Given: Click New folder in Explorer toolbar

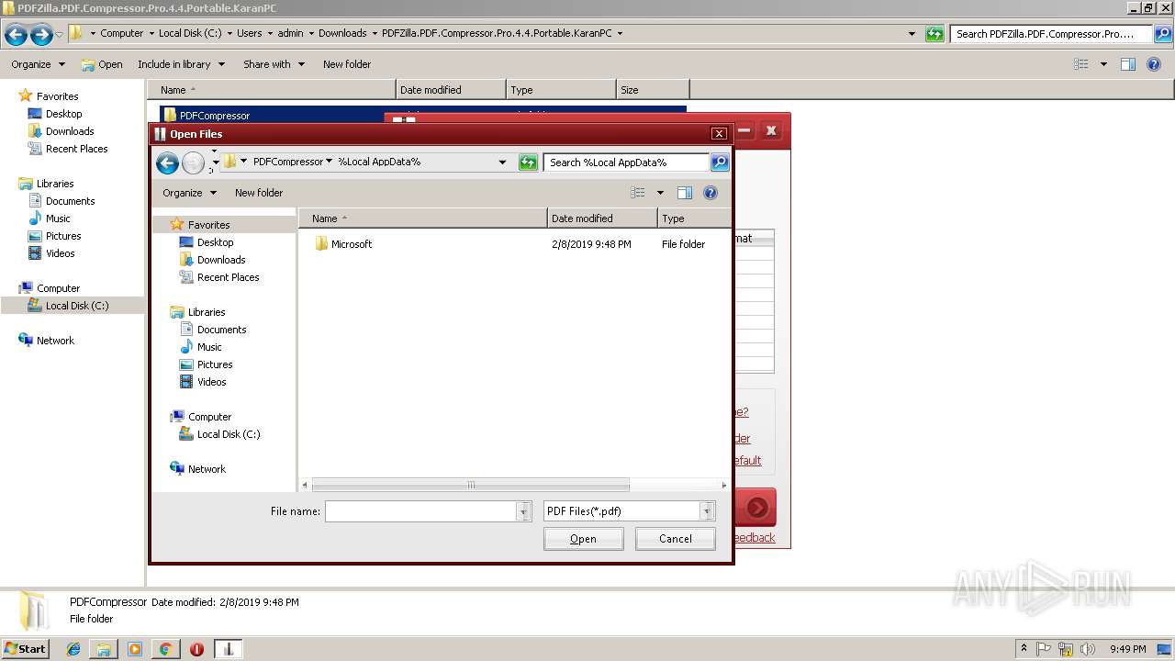Looking at the screenshot, I should (x=347, y=64).
